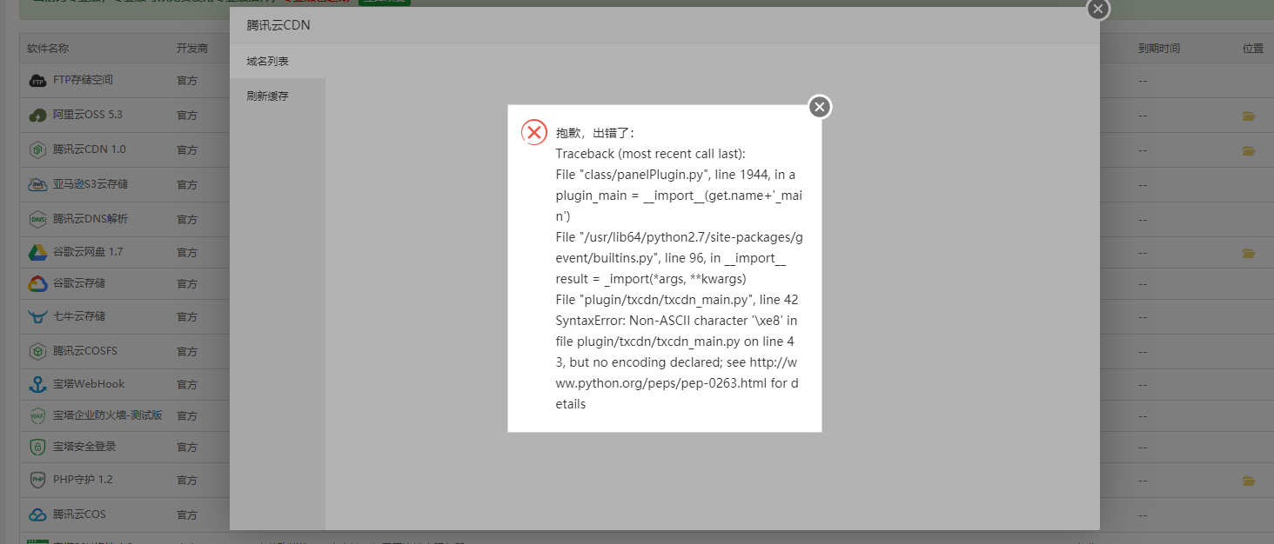
Task: Click the PHP守护 shield icon
Action: coord(37,480)
